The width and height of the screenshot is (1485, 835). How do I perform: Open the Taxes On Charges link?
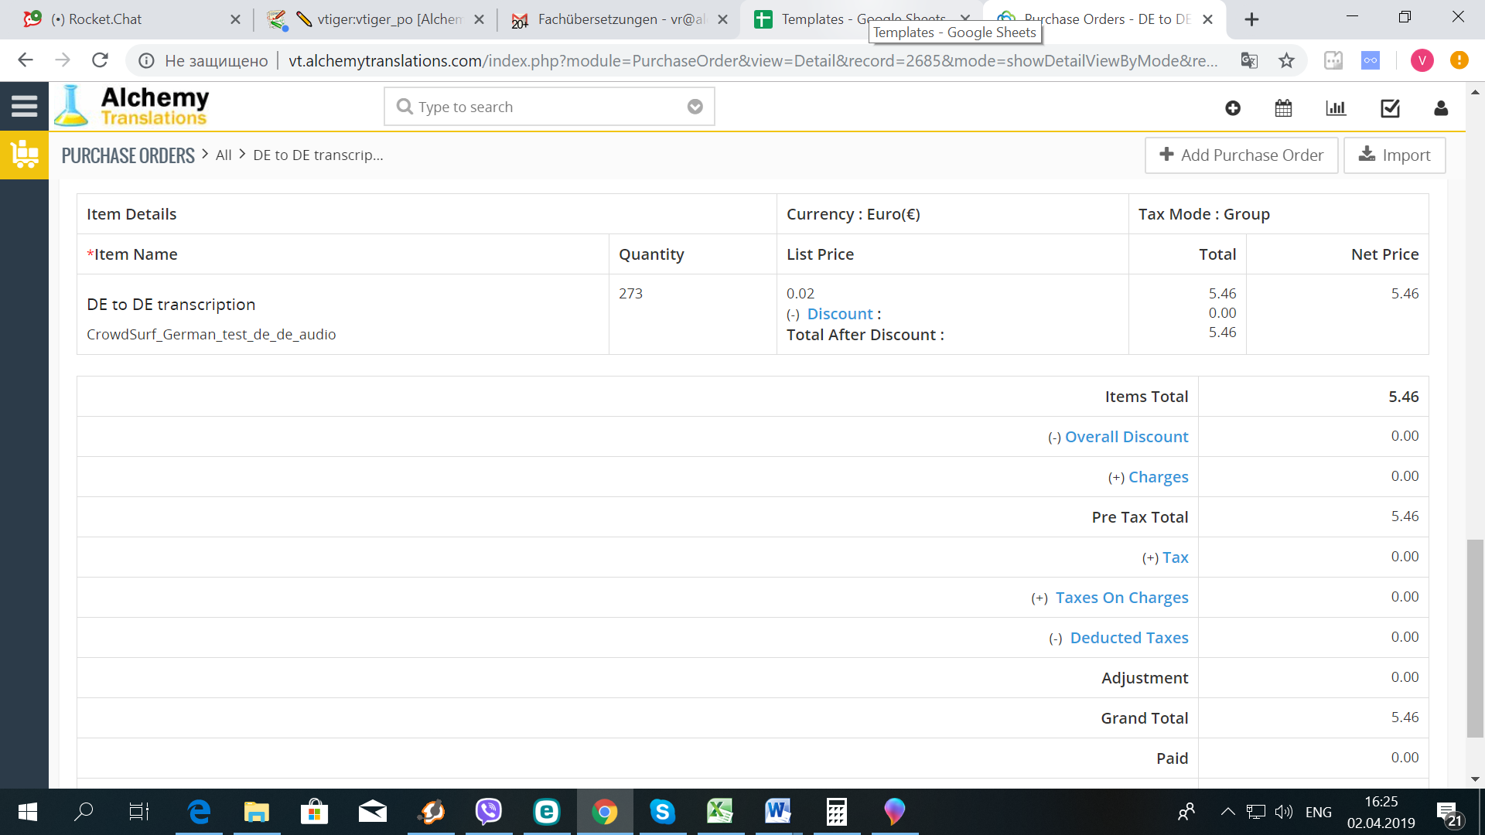pyautogui.click(x=1121, y=598)
